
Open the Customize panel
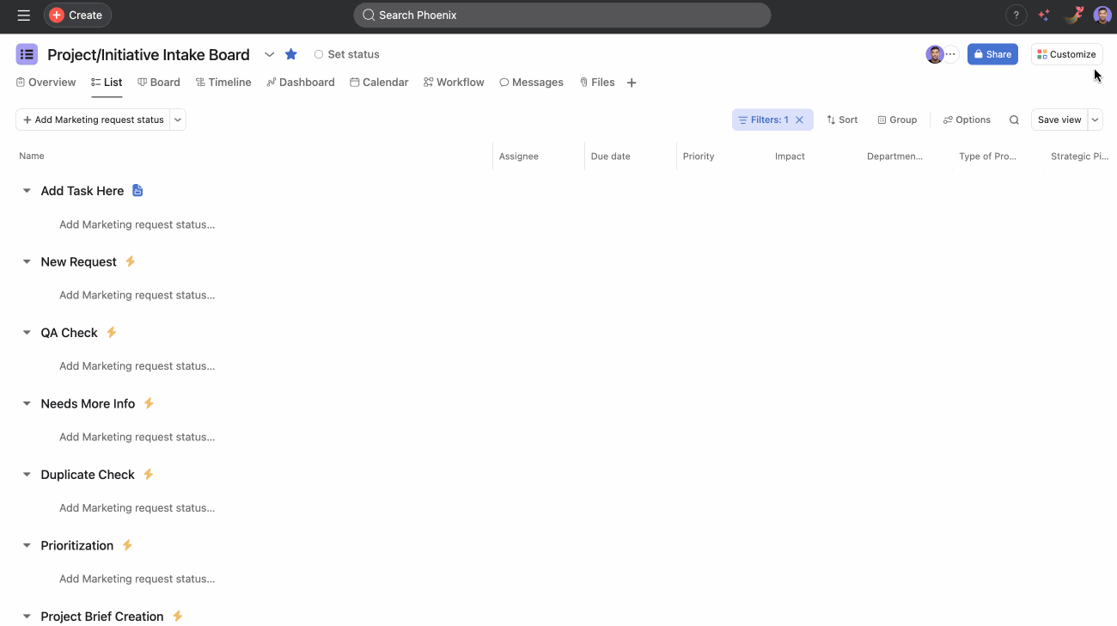click(1066, 54)
